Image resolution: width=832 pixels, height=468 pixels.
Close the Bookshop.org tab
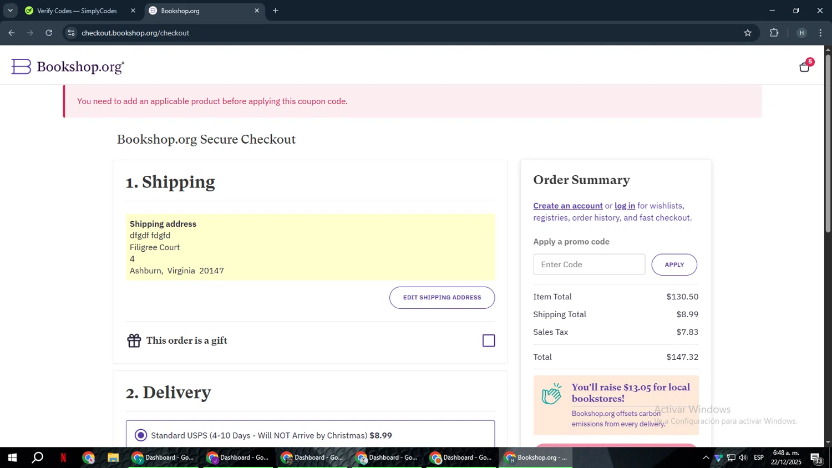(x=257, y=11)
